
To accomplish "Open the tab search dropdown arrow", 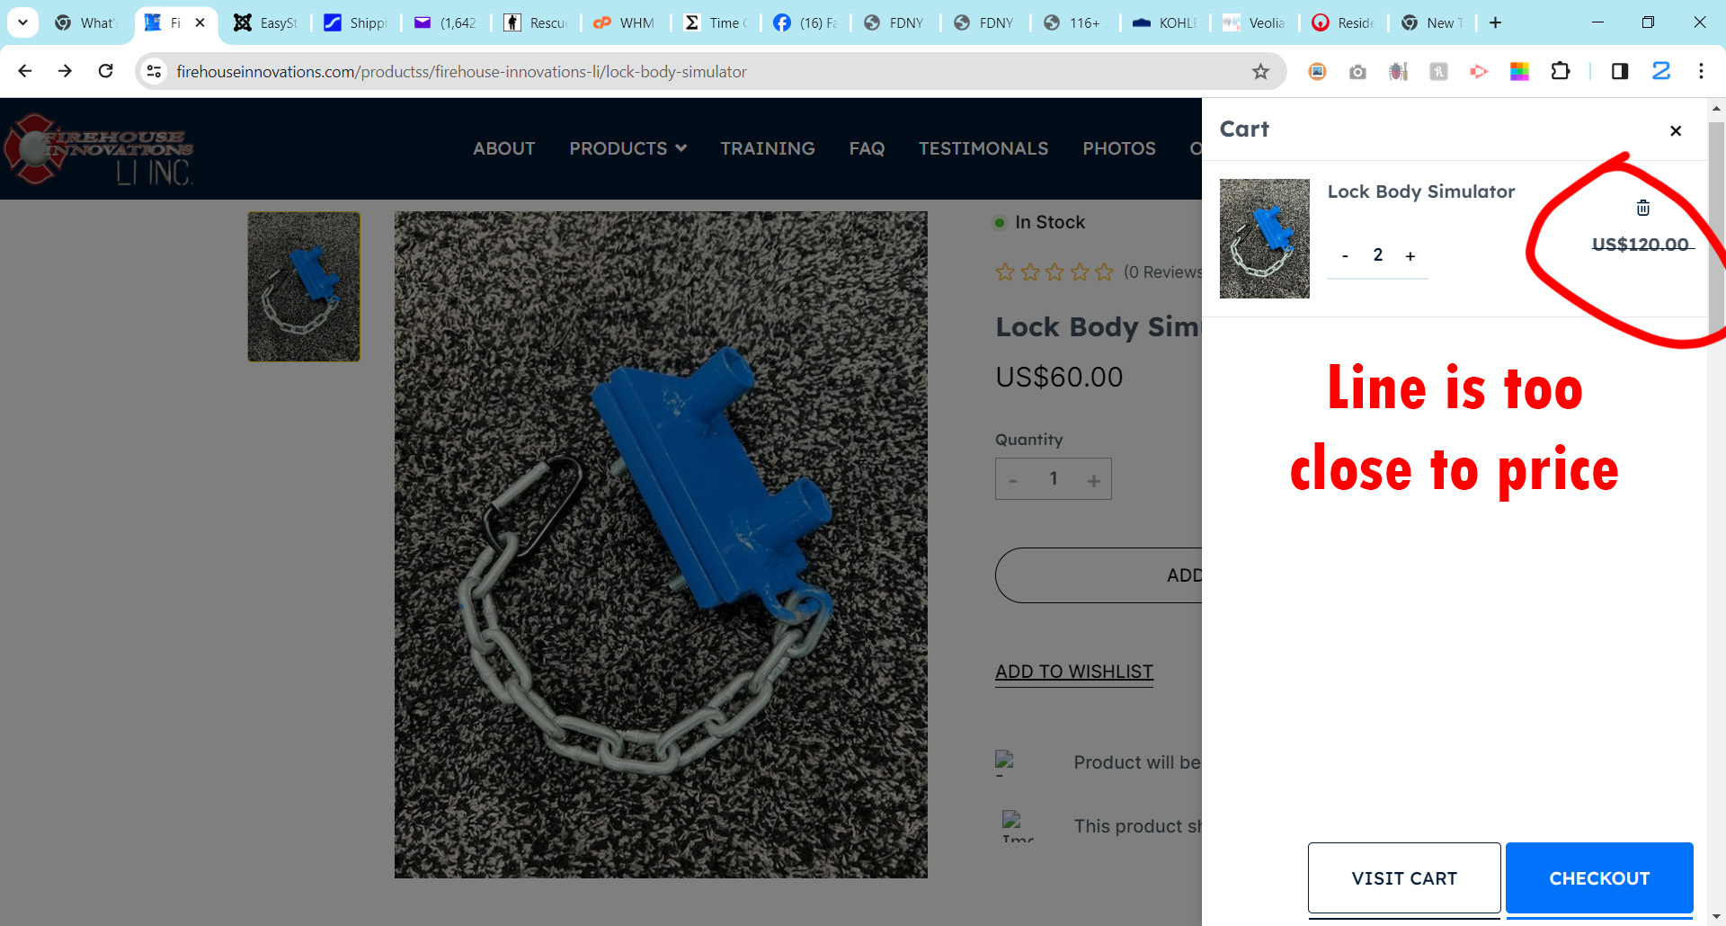I will pyautogui.click(x=22, y=22).
